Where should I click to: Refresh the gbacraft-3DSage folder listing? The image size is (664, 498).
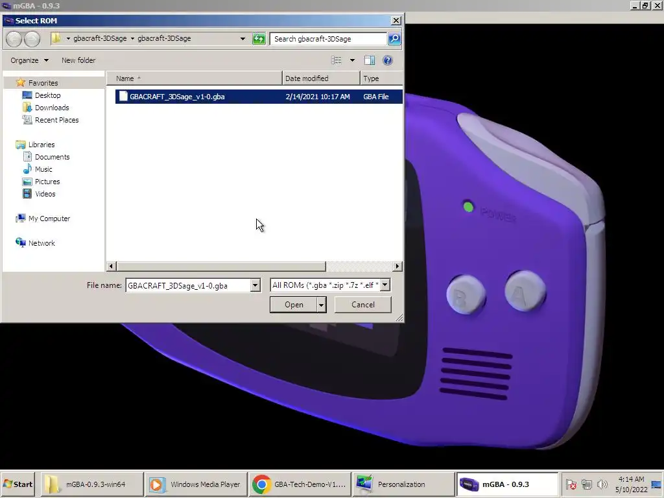click(x=259, y=39)
